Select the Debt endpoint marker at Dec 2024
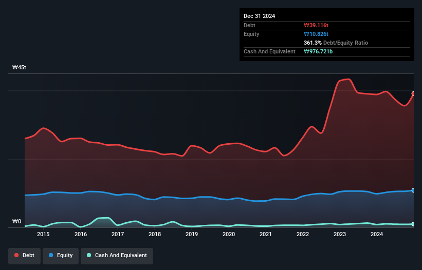The width and height of the screenshot is (422, 270). click(x=413, y=93)
